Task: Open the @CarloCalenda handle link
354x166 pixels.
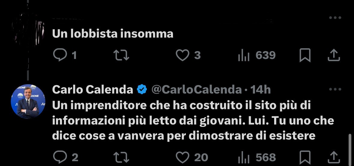Action: [x=197, y=90]
